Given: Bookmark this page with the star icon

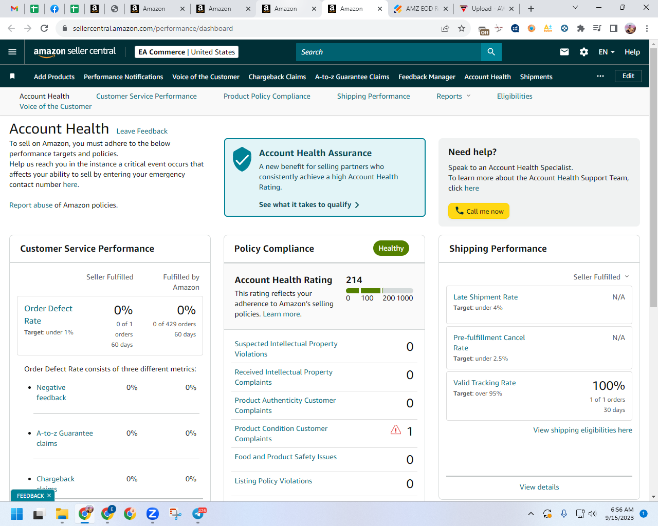Looking at the screenshot, I should (x=462, y=28).
